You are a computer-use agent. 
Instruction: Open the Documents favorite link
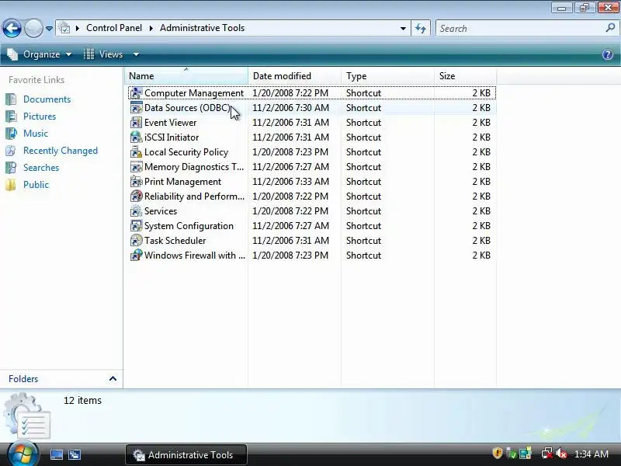tap(47, 99)
